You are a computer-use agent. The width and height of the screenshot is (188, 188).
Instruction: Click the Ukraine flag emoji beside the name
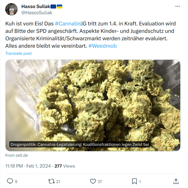click(59, 7)
